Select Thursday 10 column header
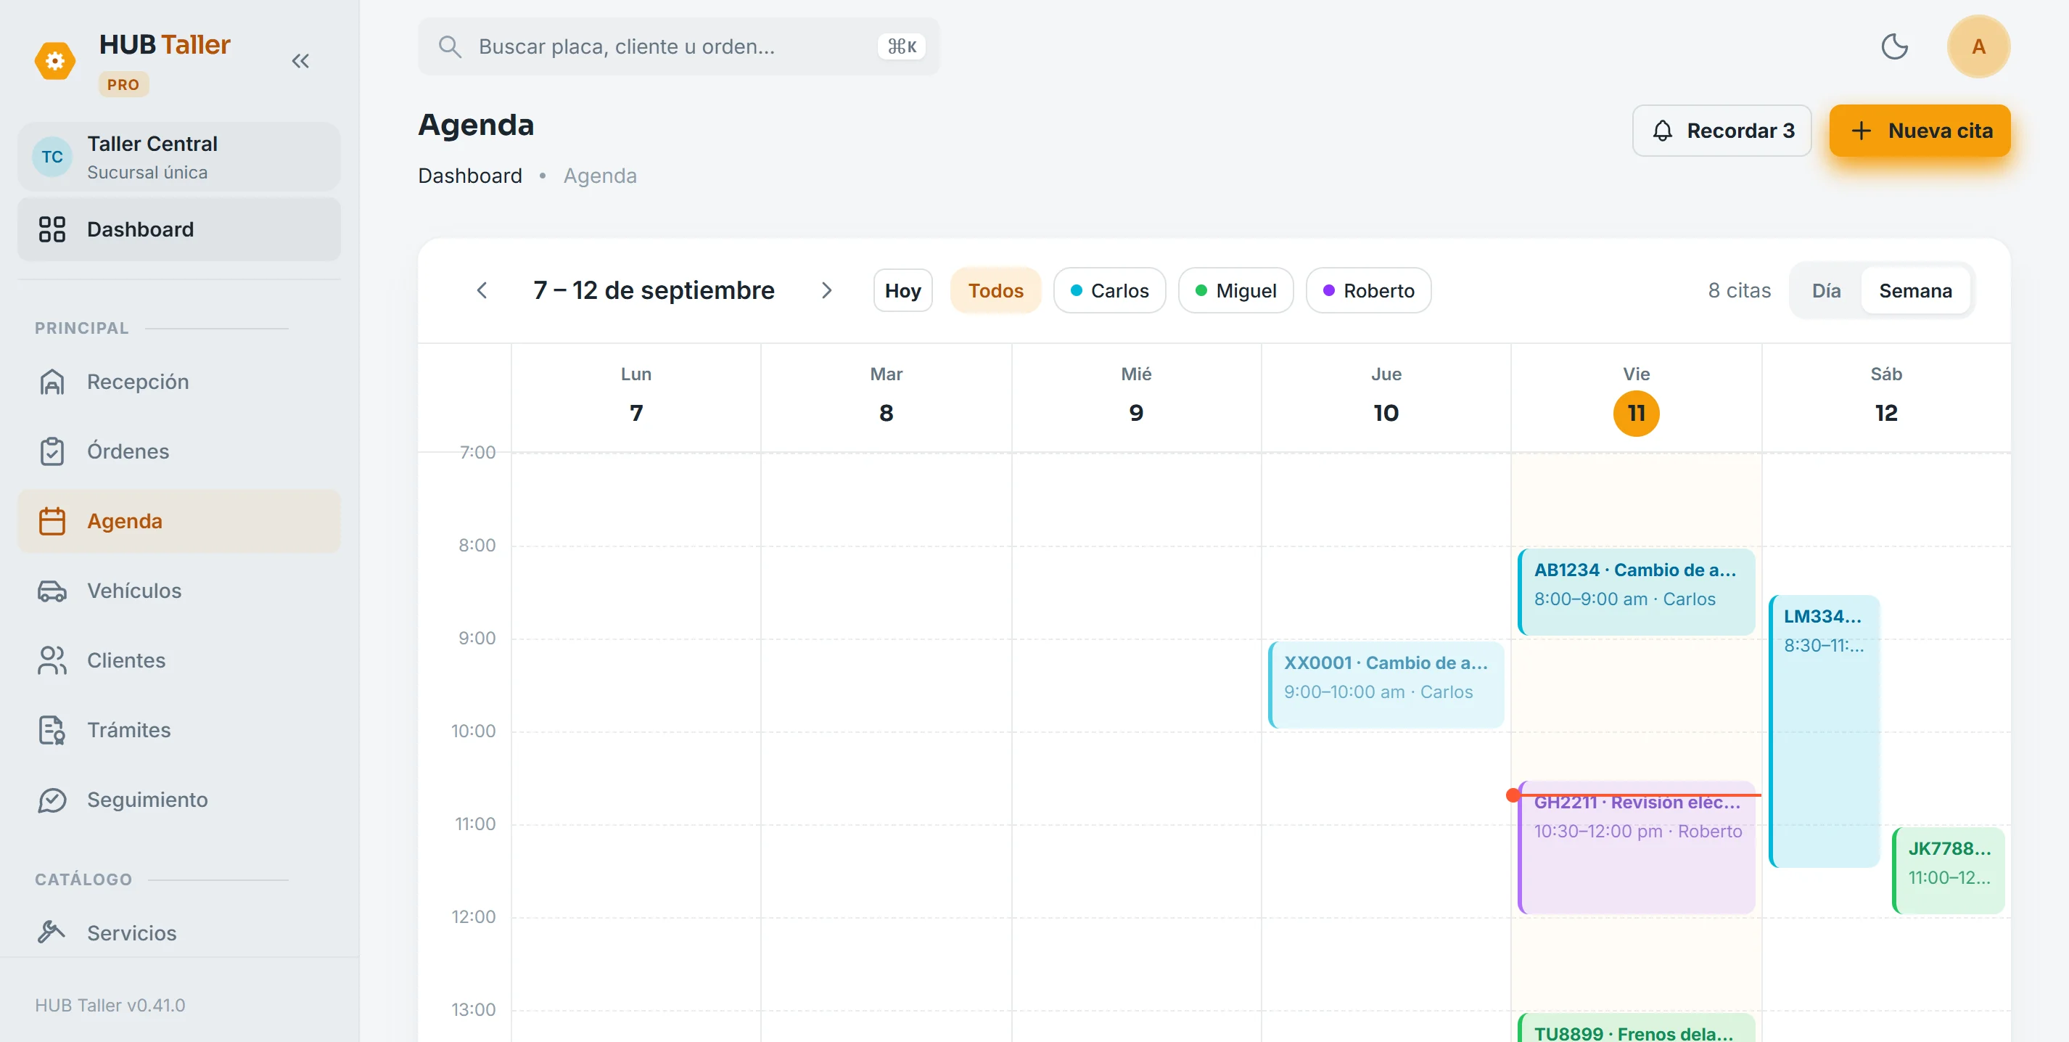 click(1386, 398)
